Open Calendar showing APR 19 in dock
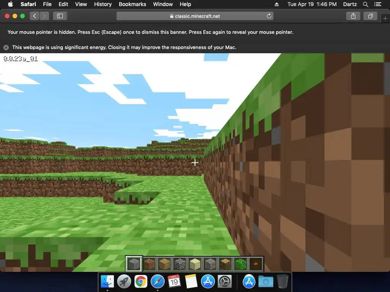 174,282
